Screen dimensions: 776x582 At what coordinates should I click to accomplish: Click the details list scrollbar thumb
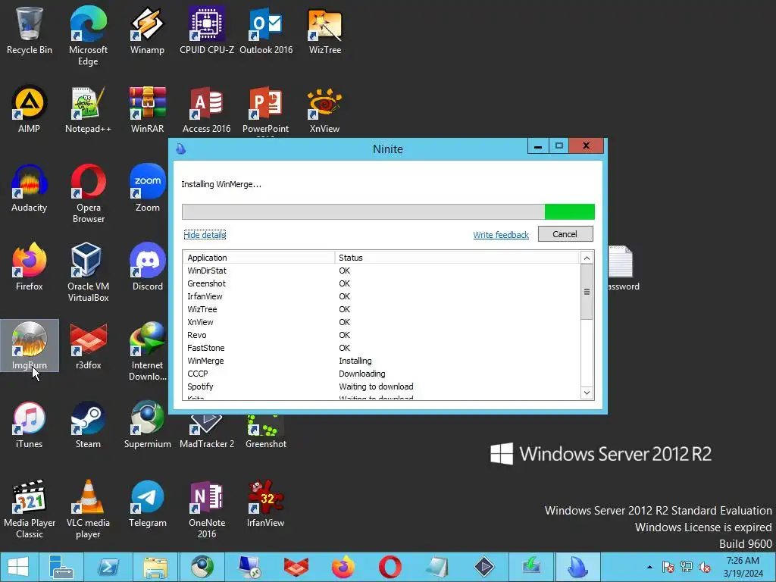click(x=587, y=292)
